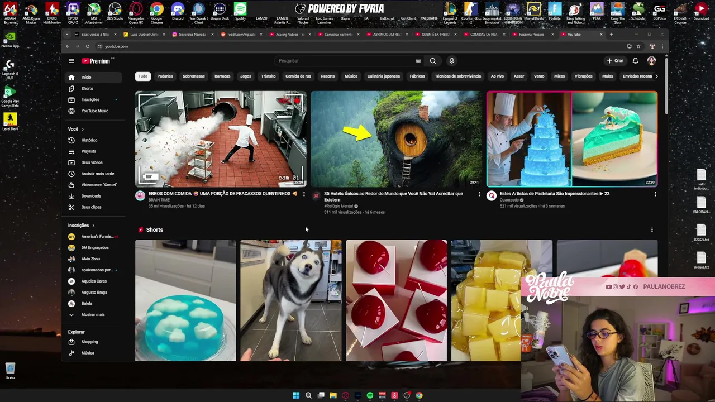Image resolution: width=715 pixels, height=402 pixels.
Task: Open the #Refúgio Mental channel link
Action: click(x=339, y=206)
